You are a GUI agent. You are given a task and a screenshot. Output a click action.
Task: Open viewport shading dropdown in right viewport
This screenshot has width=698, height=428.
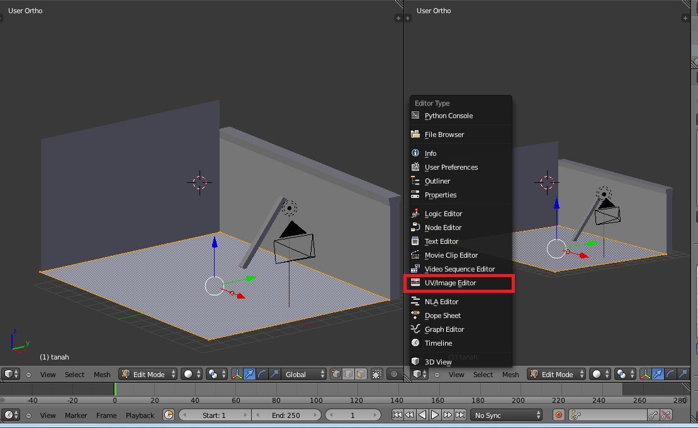(600, 374)
